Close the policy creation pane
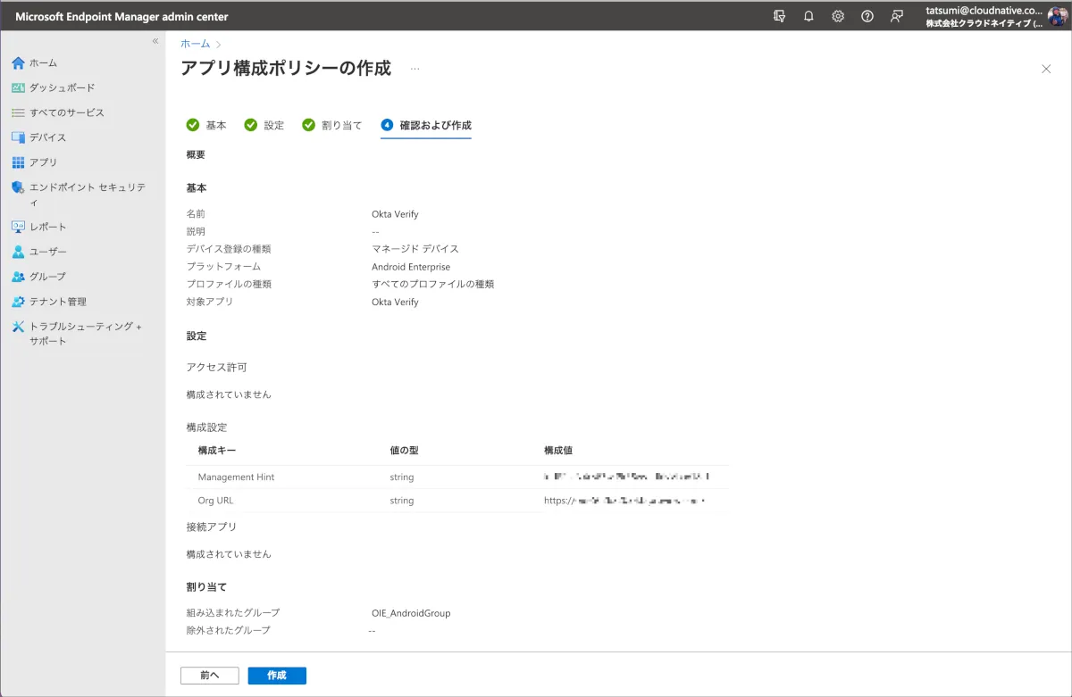This screenshot has width=1072, height=697. [1046, 69]
